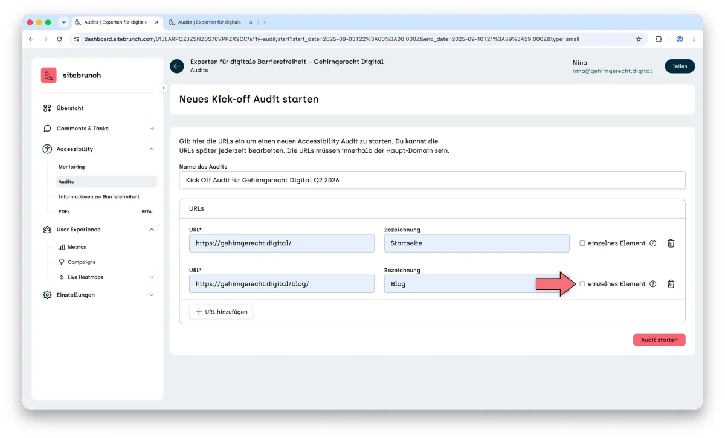Click the Teilen button

pos(680,66)
